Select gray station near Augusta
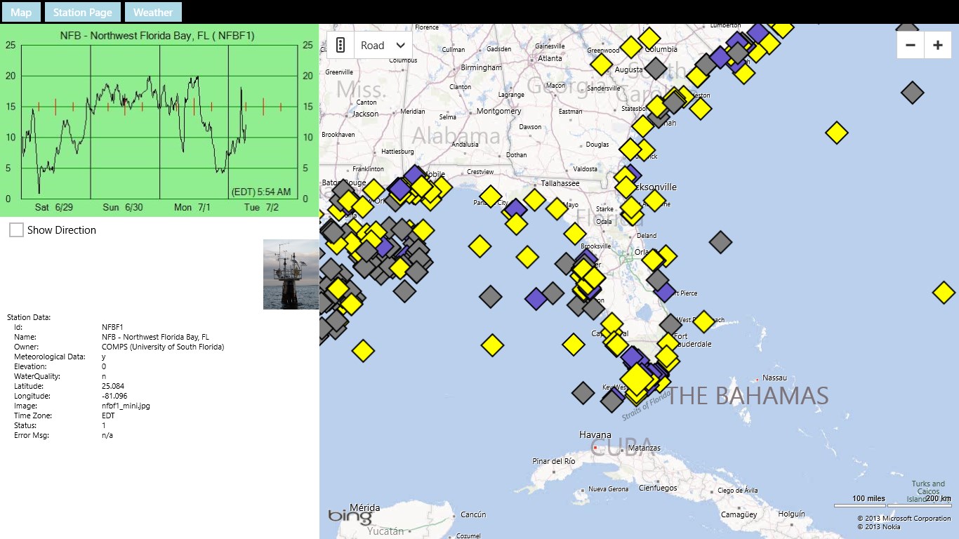Viewport: 959px width, 539px height. [655, 68]
